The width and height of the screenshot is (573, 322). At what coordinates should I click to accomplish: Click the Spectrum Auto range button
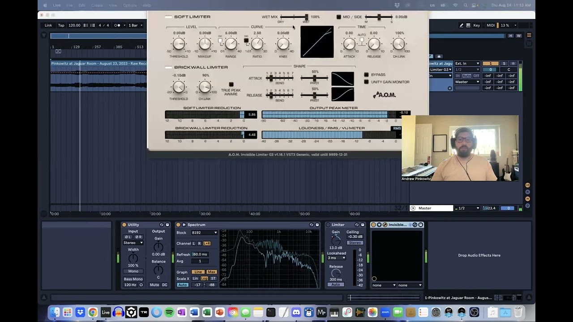tap(182, 285)
